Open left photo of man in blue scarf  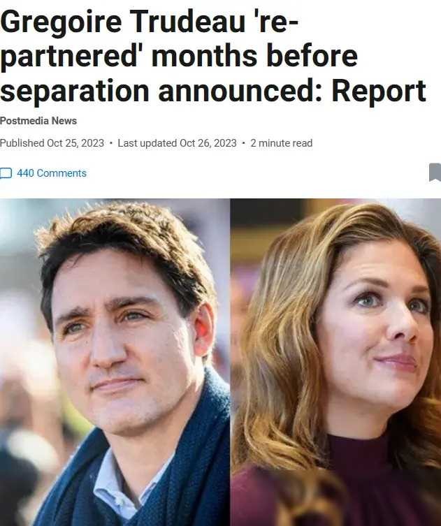115,363
